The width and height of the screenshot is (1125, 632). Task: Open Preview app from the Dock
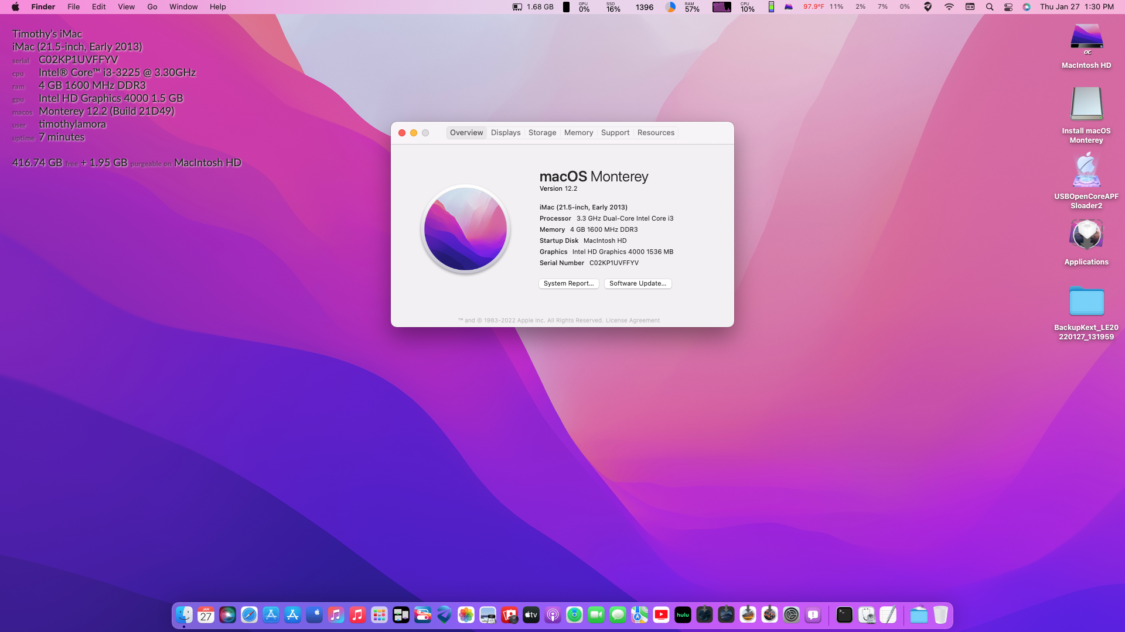tap(488, 614)
